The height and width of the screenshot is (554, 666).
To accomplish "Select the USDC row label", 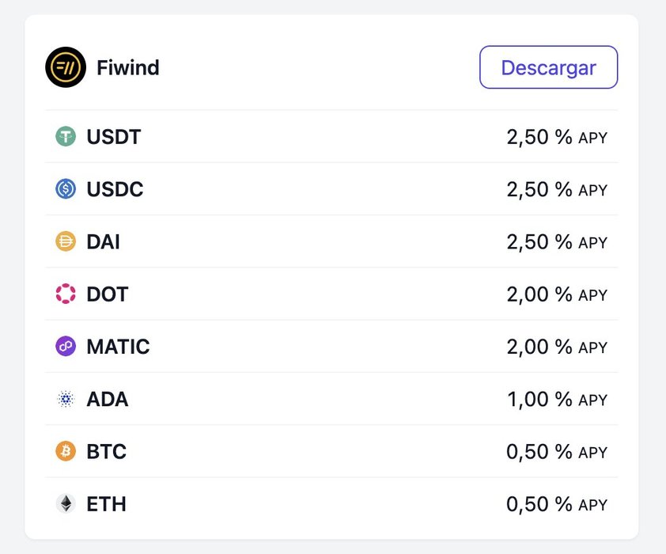I will (115, 189).
